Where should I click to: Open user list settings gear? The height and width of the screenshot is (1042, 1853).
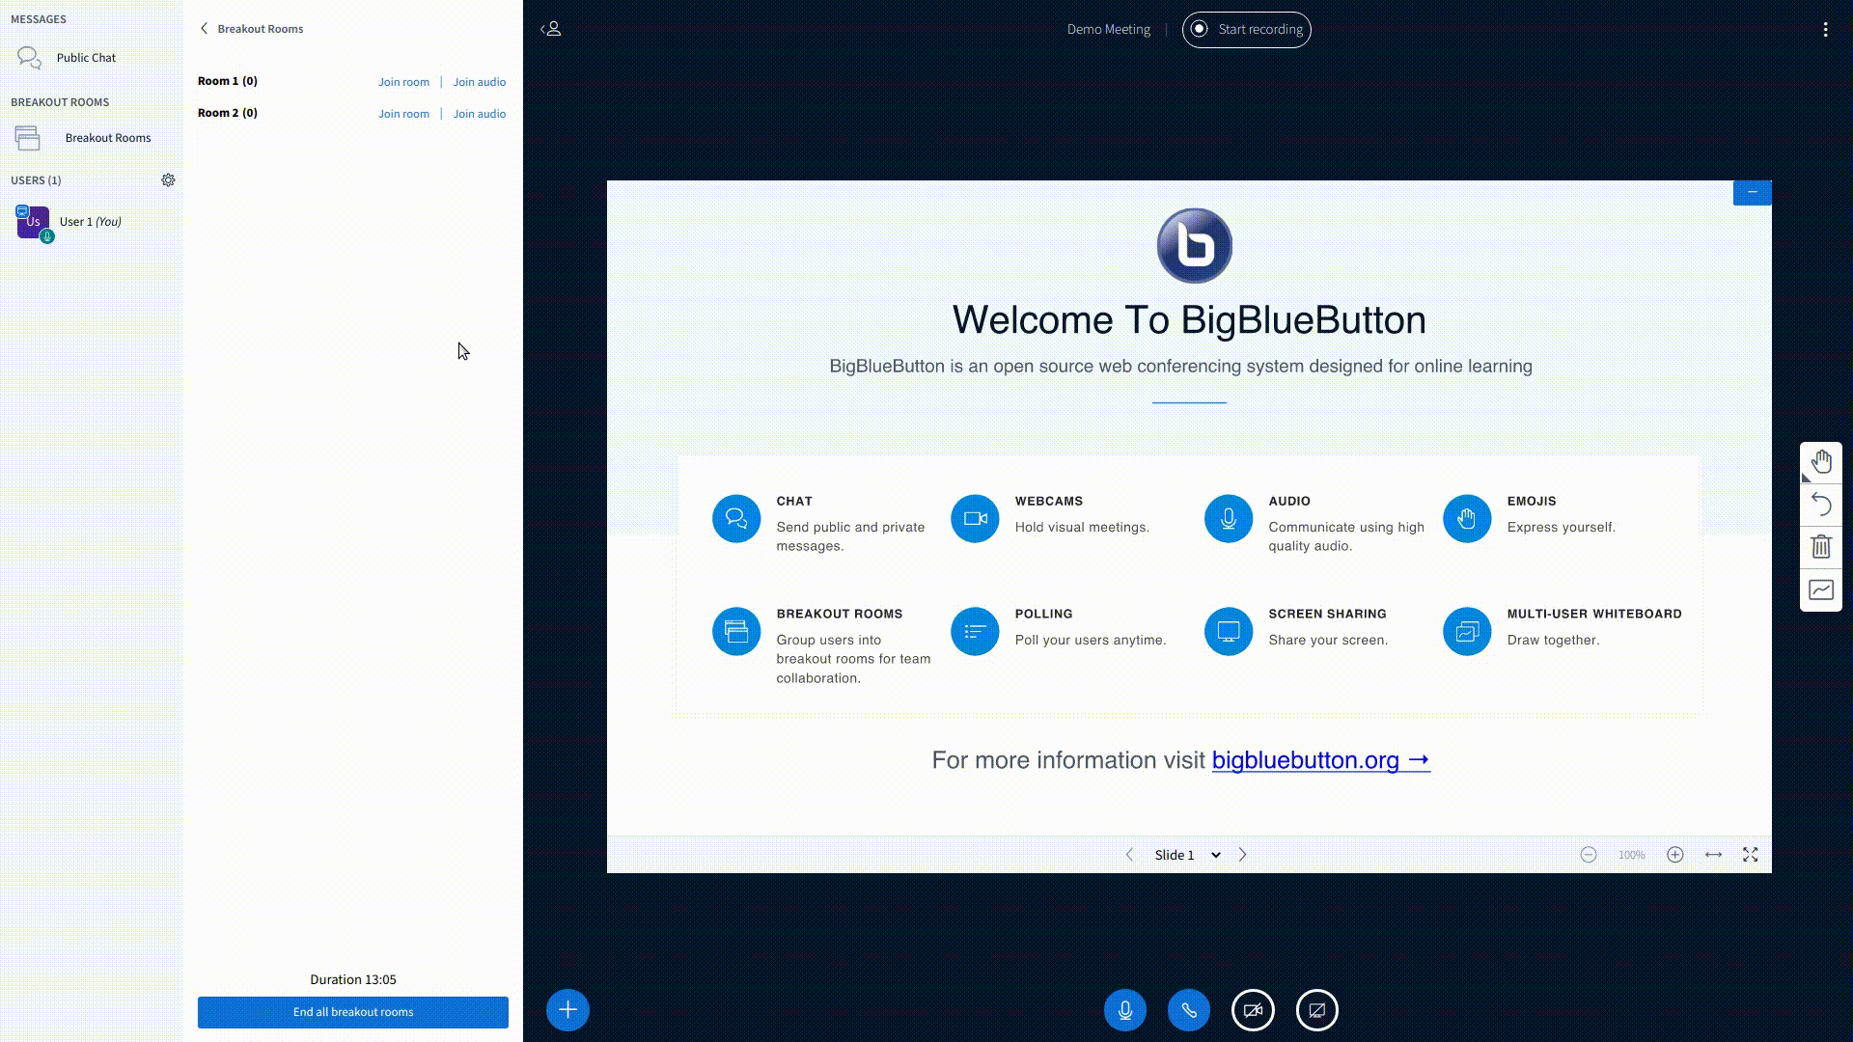168,180
